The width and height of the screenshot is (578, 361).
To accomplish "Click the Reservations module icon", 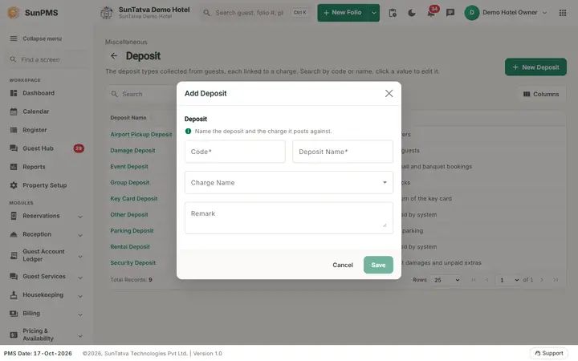I will 14,216.
